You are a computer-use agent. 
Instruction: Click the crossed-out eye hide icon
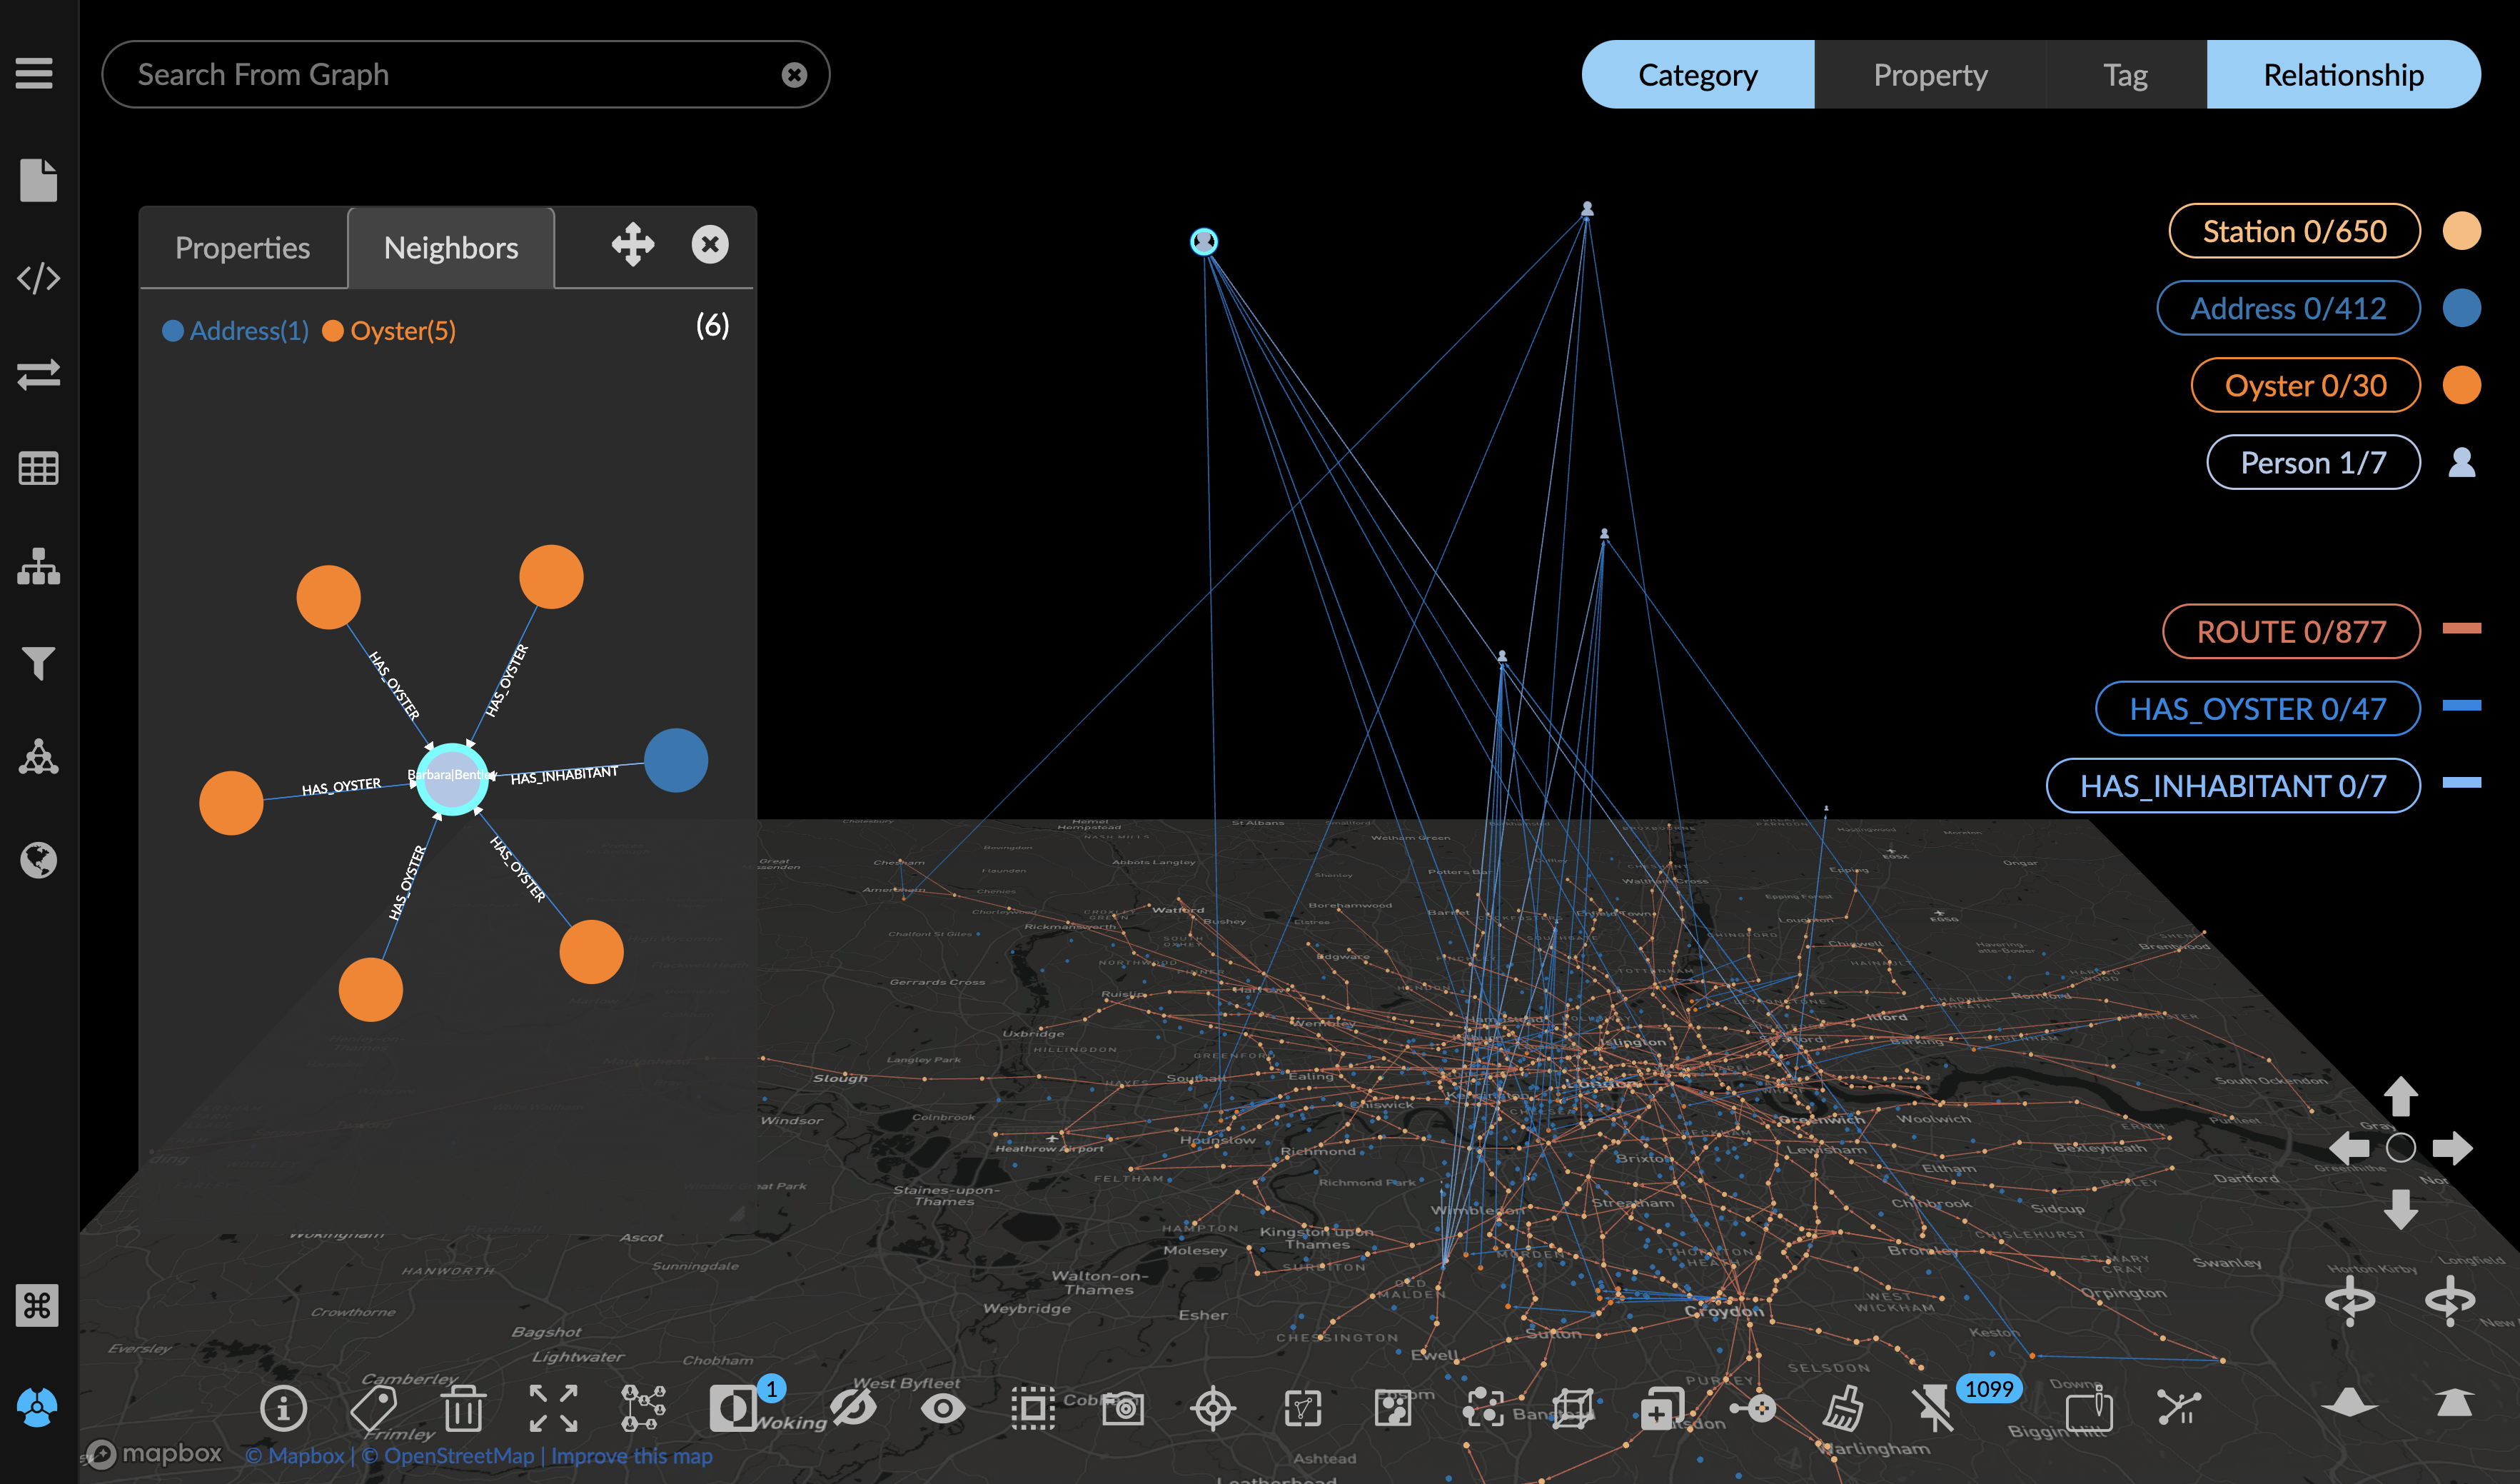pos(852,1408)
